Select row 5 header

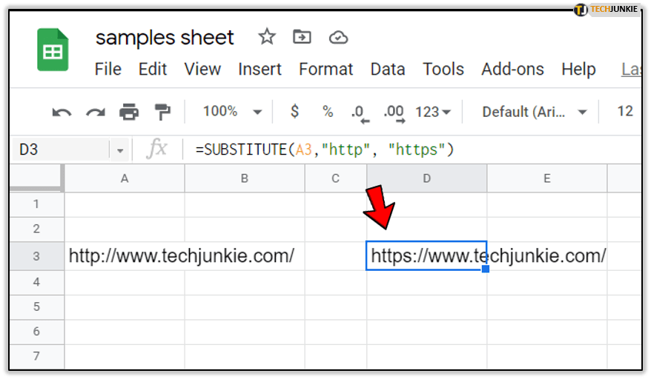click(36, 307)
